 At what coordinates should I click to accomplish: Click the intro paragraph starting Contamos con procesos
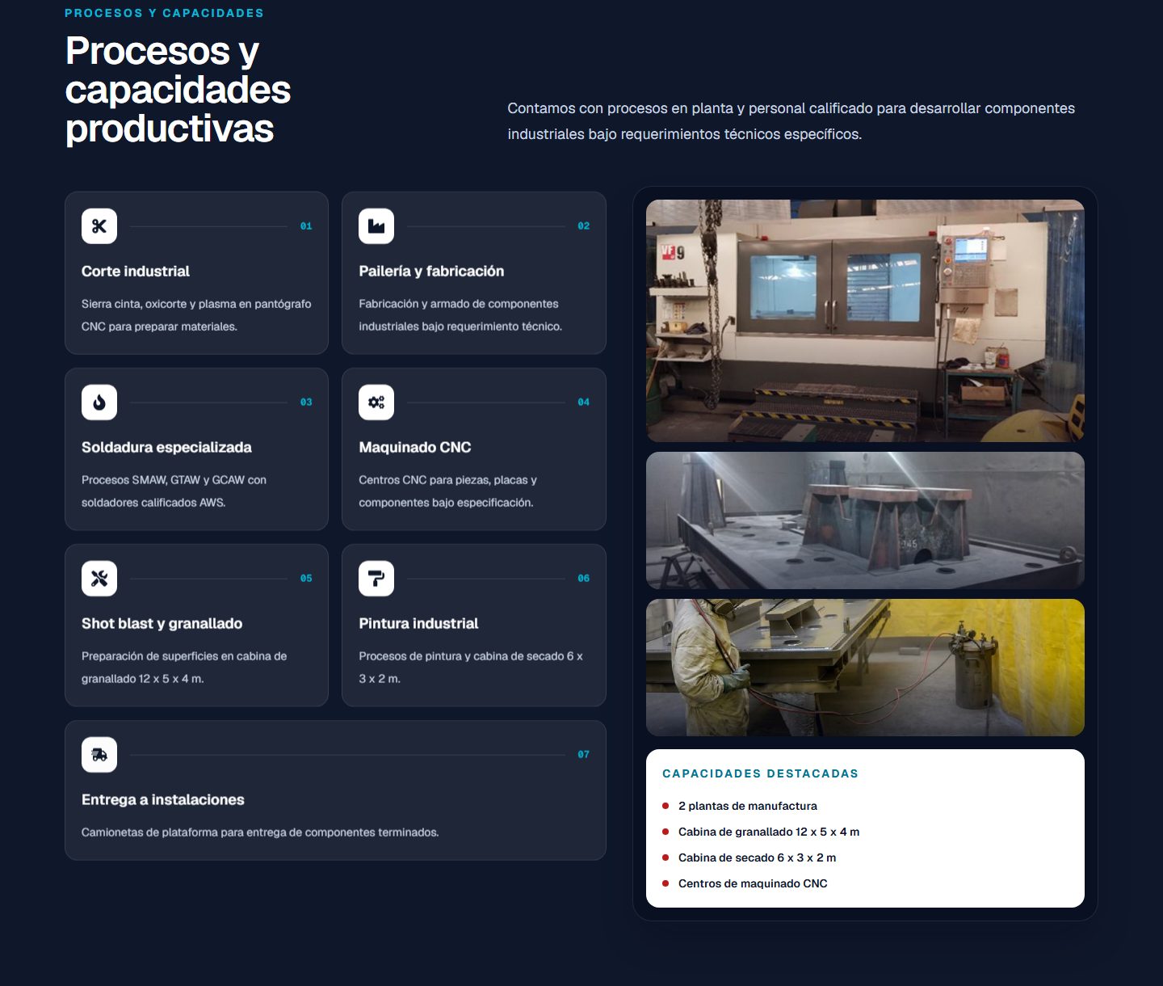(791, 121)
